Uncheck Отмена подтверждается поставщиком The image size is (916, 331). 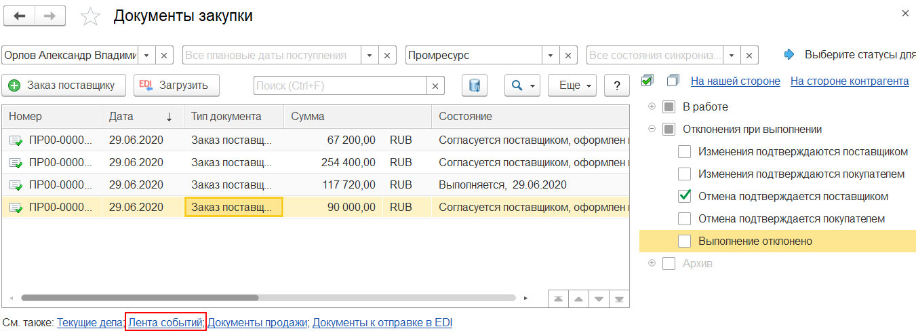(x=685, y=197)
